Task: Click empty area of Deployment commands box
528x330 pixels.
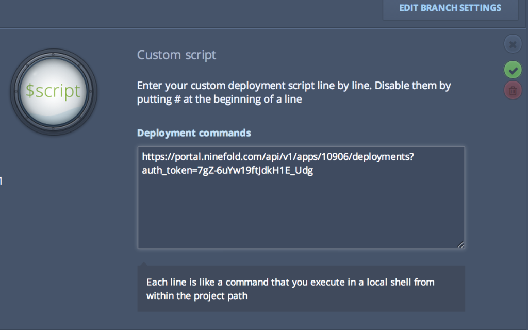Action: pos(301,217)
